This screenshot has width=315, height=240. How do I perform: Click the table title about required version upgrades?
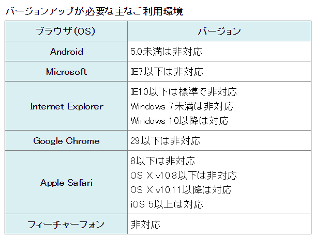(94, 11)
